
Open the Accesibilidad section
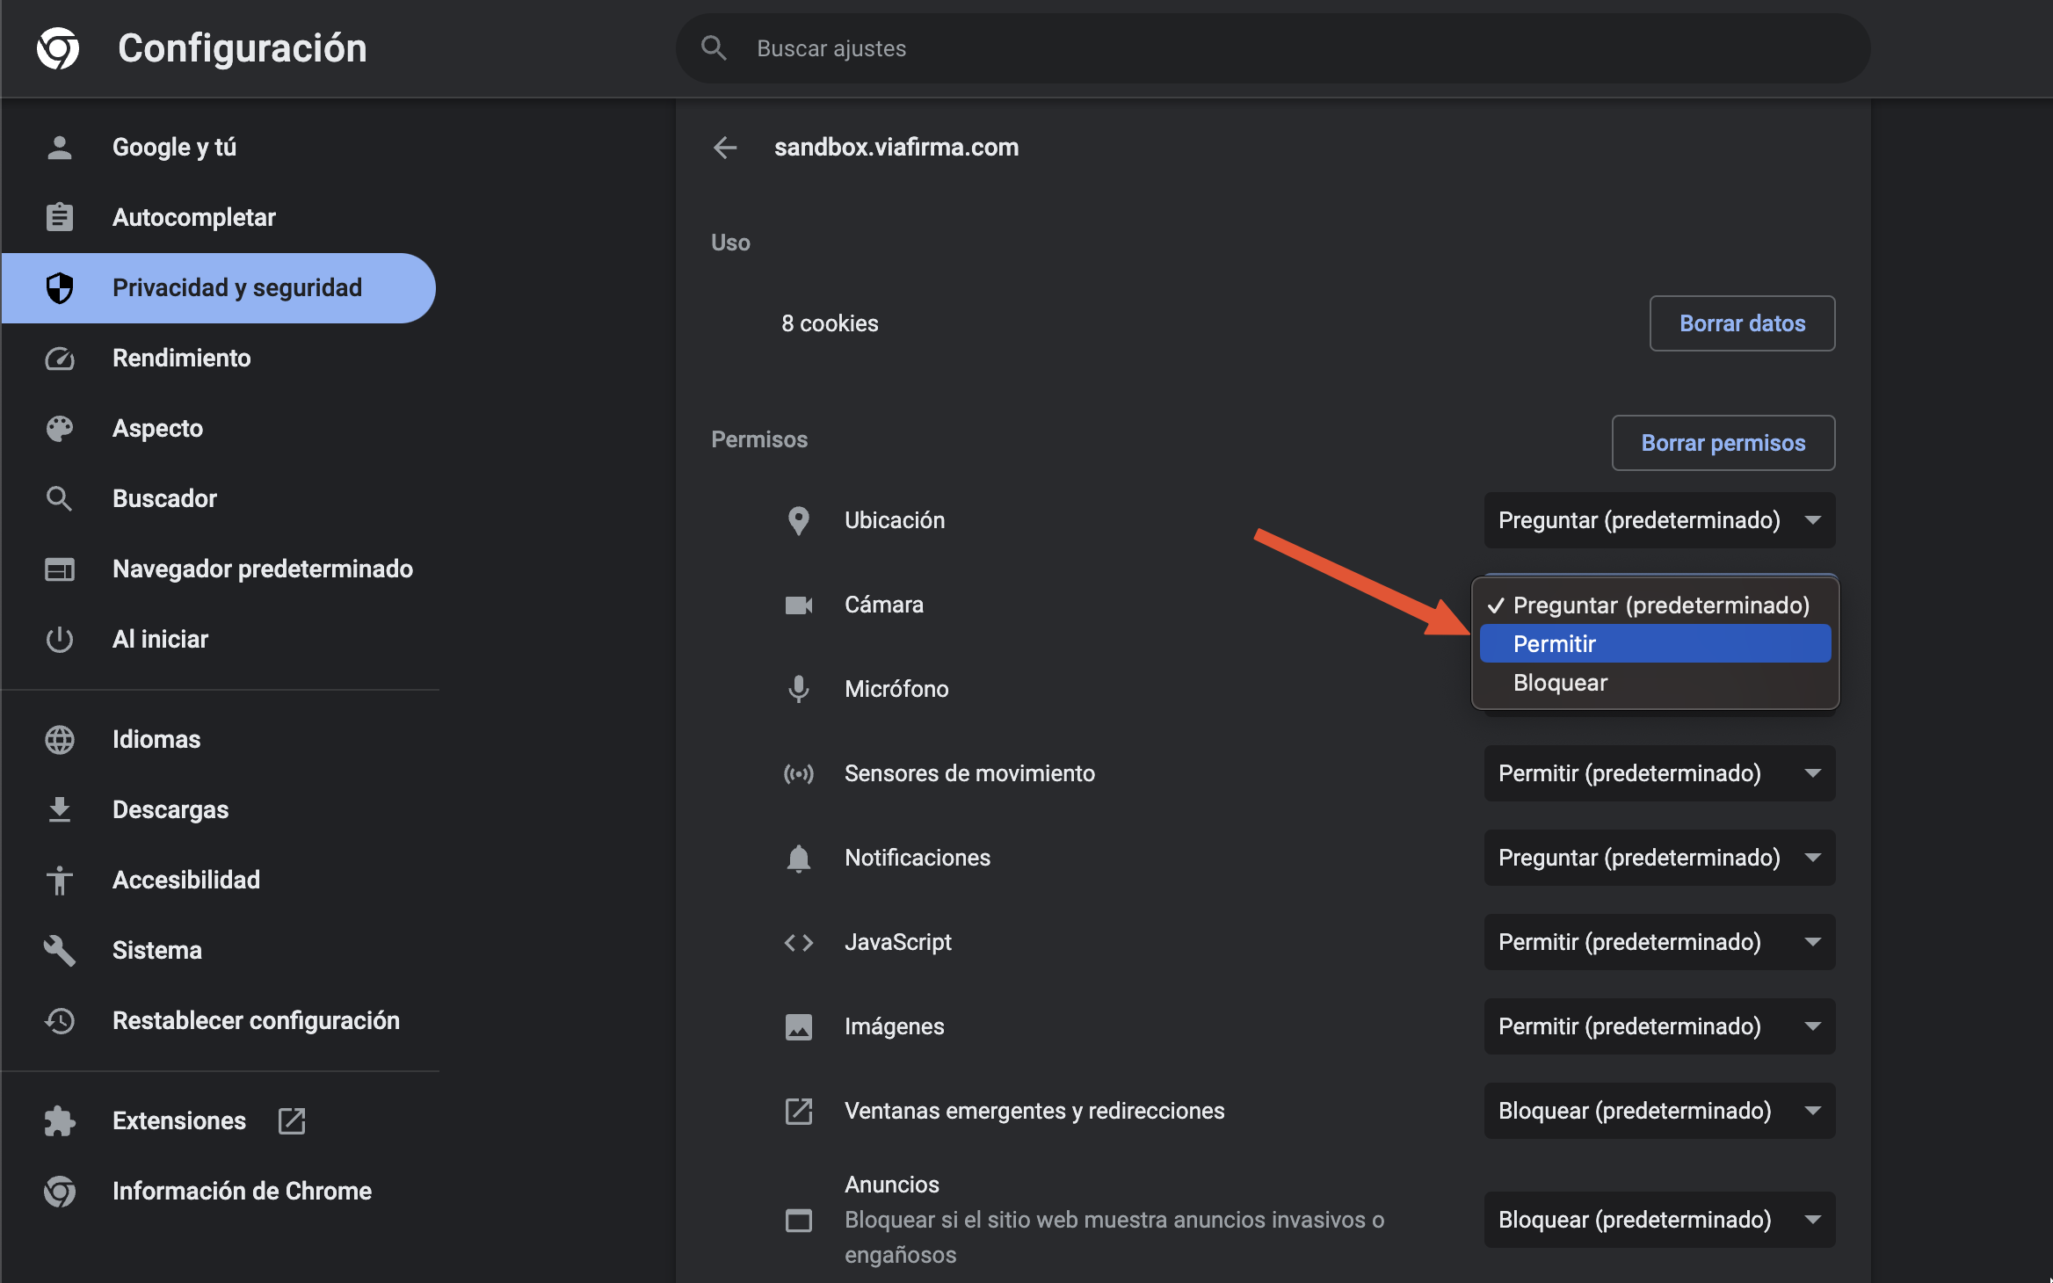220,880
